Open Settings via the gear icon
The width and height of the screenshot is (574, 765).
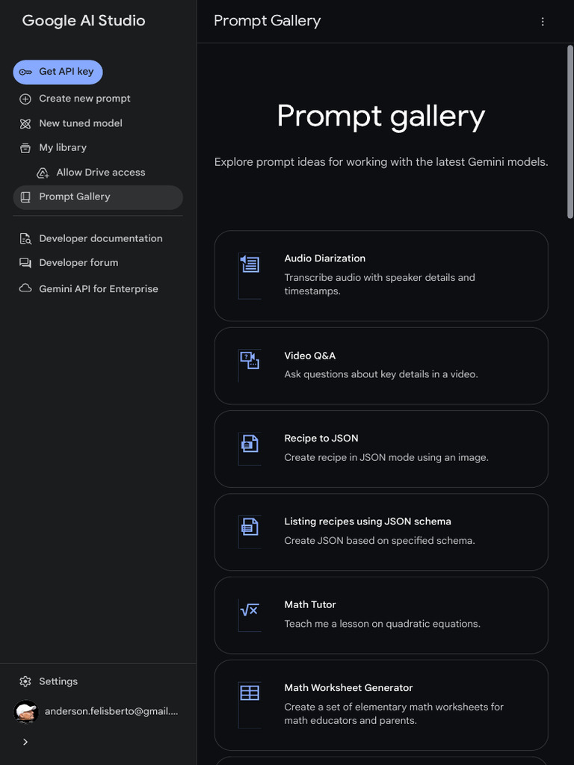pos(25,681)
